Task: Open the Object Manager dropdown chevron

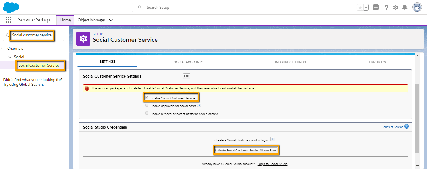Action: pyautogui.click(x=111, y=20)
